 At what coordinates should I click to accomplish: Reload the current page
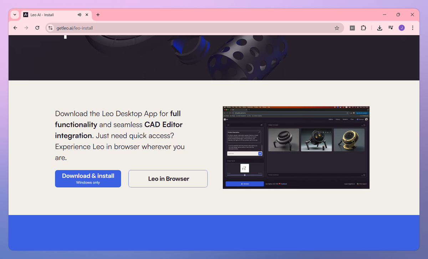pos(37,28)
